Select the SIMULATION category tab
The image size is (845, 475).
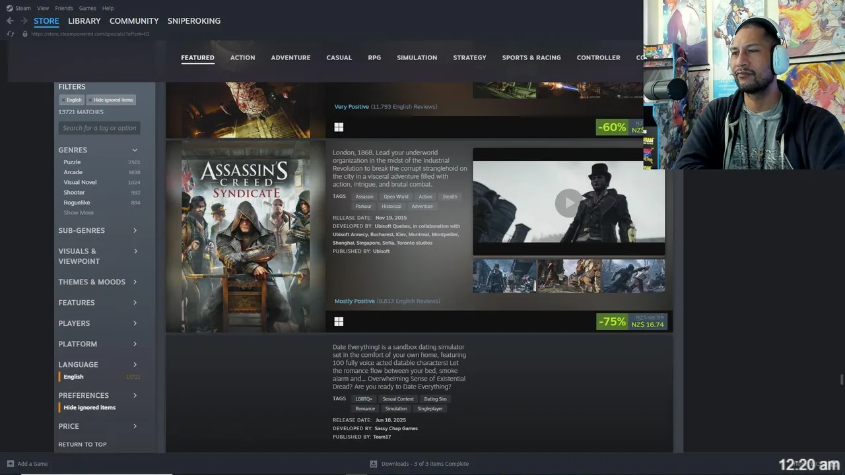tap(417, 57)
